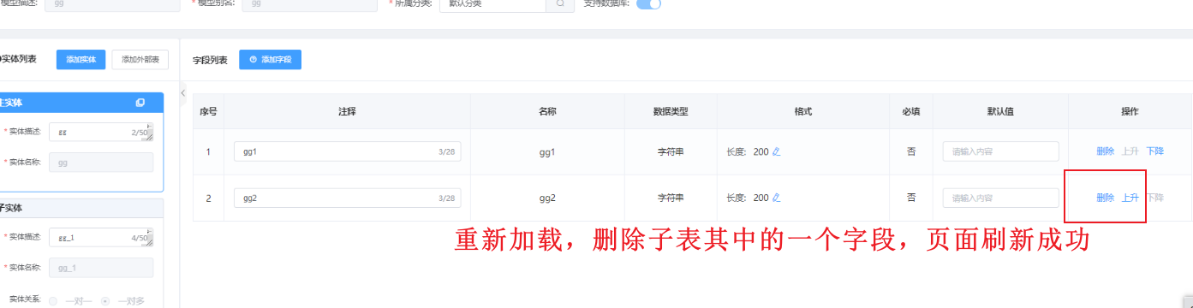Click the 数据类型 column header
This screenshot has width=1193, height=308.
pos(671,111)
